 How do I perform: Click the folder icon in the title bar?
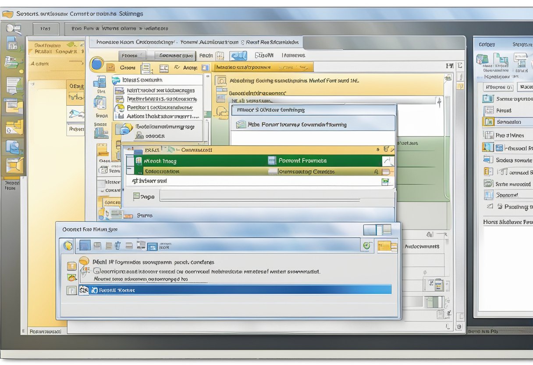[x=8, y=14]
